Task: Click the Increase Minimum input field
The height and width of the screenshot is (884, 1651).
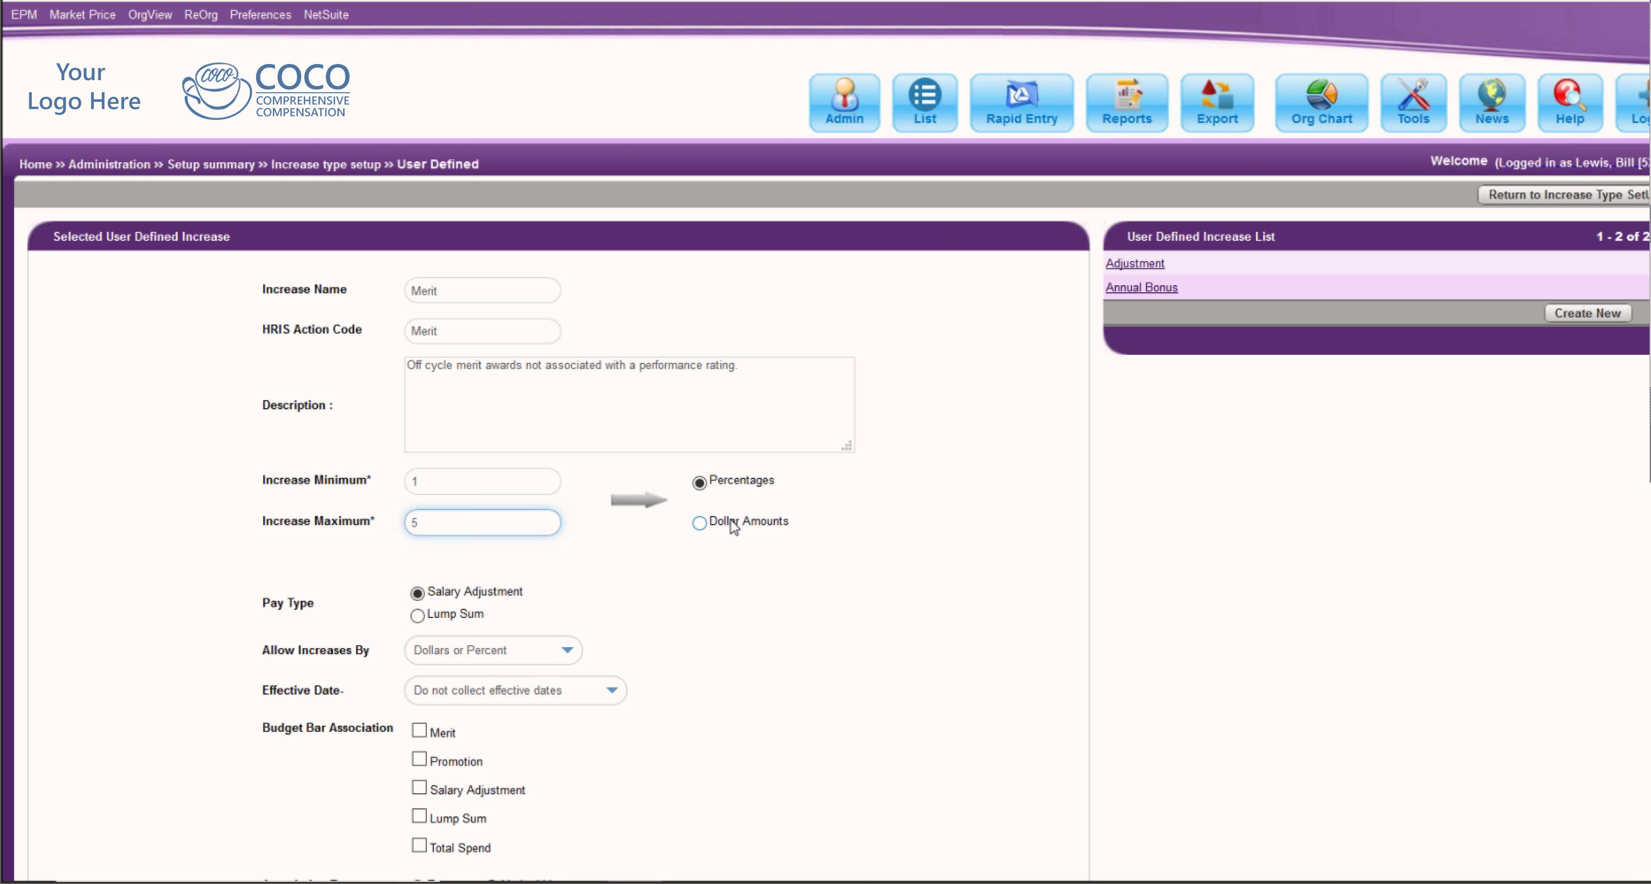Action: click(x=482, y=482)
